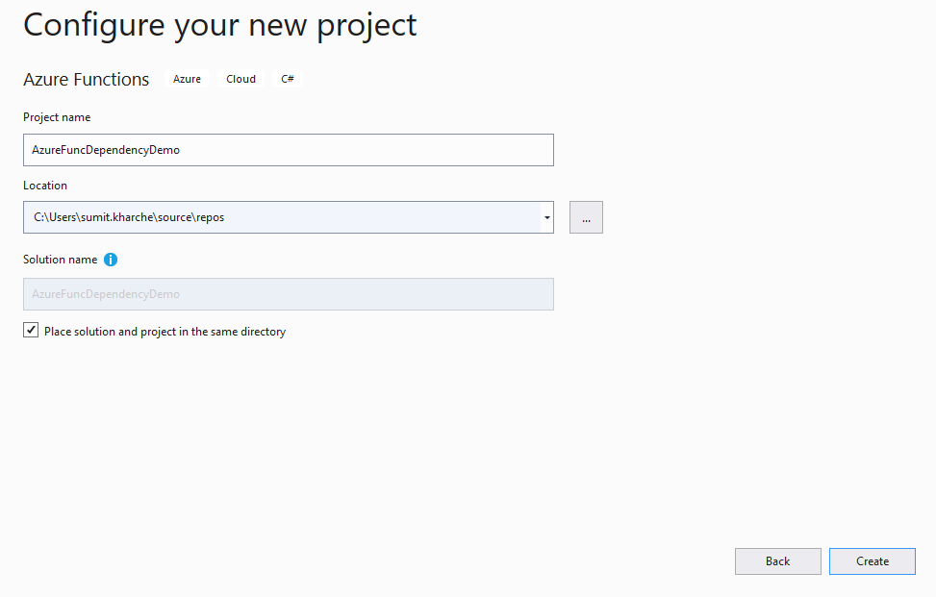The width and height of the screenshot is (936, 597).
Task: Click the Solution name label text
Action: click(61, 260)
